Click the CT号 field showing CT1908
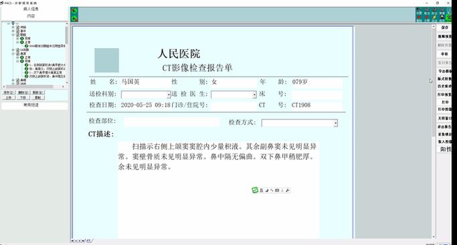 coord(316,105)
